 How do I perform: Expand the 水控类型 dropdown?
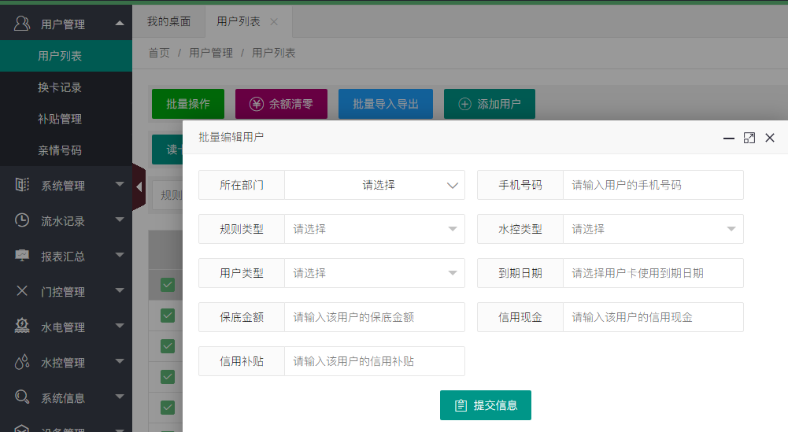click(653, 229)
